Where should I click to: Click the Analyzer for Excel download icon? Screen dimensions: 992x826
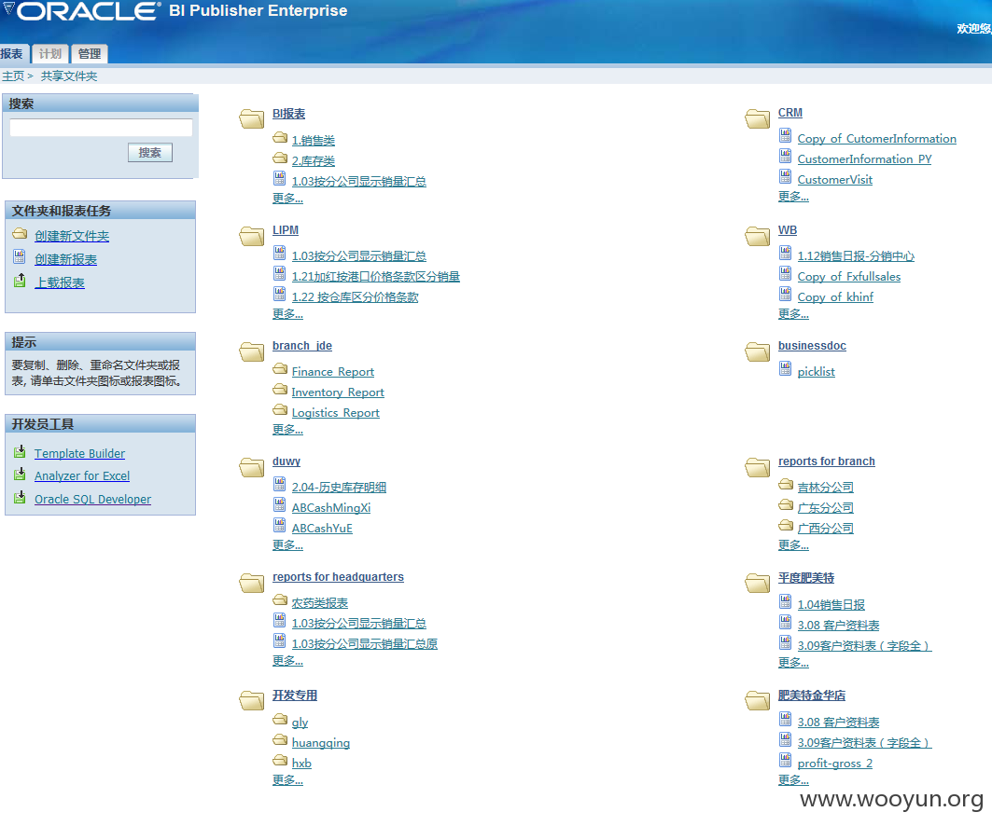[20, 474]
